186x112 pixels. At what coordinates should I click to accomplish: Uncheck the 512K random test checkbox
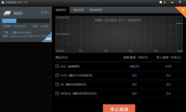[57, 75]
